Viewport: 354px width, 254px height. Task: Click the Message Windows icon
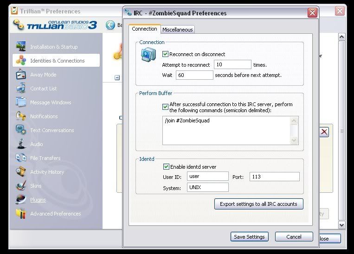(21, 102)
